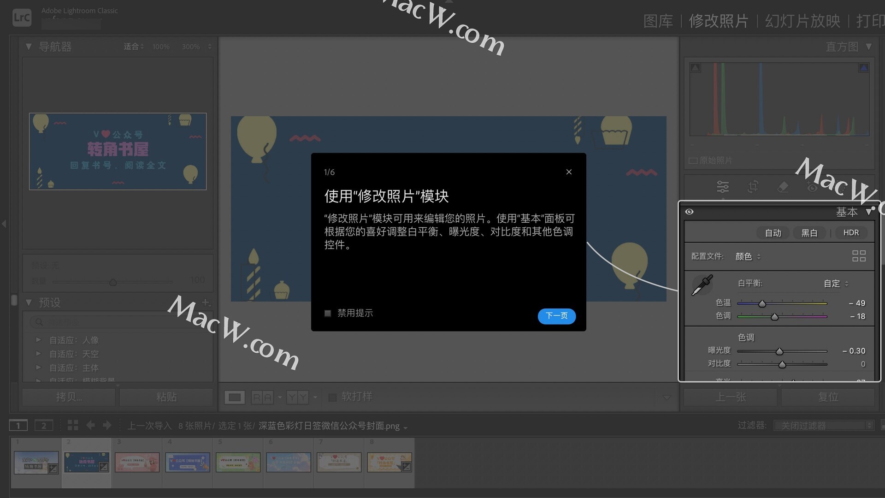This screenshot has height=498, width=885.
Task: Switch to the 图库 module
Action: click(x=658, y=21)
